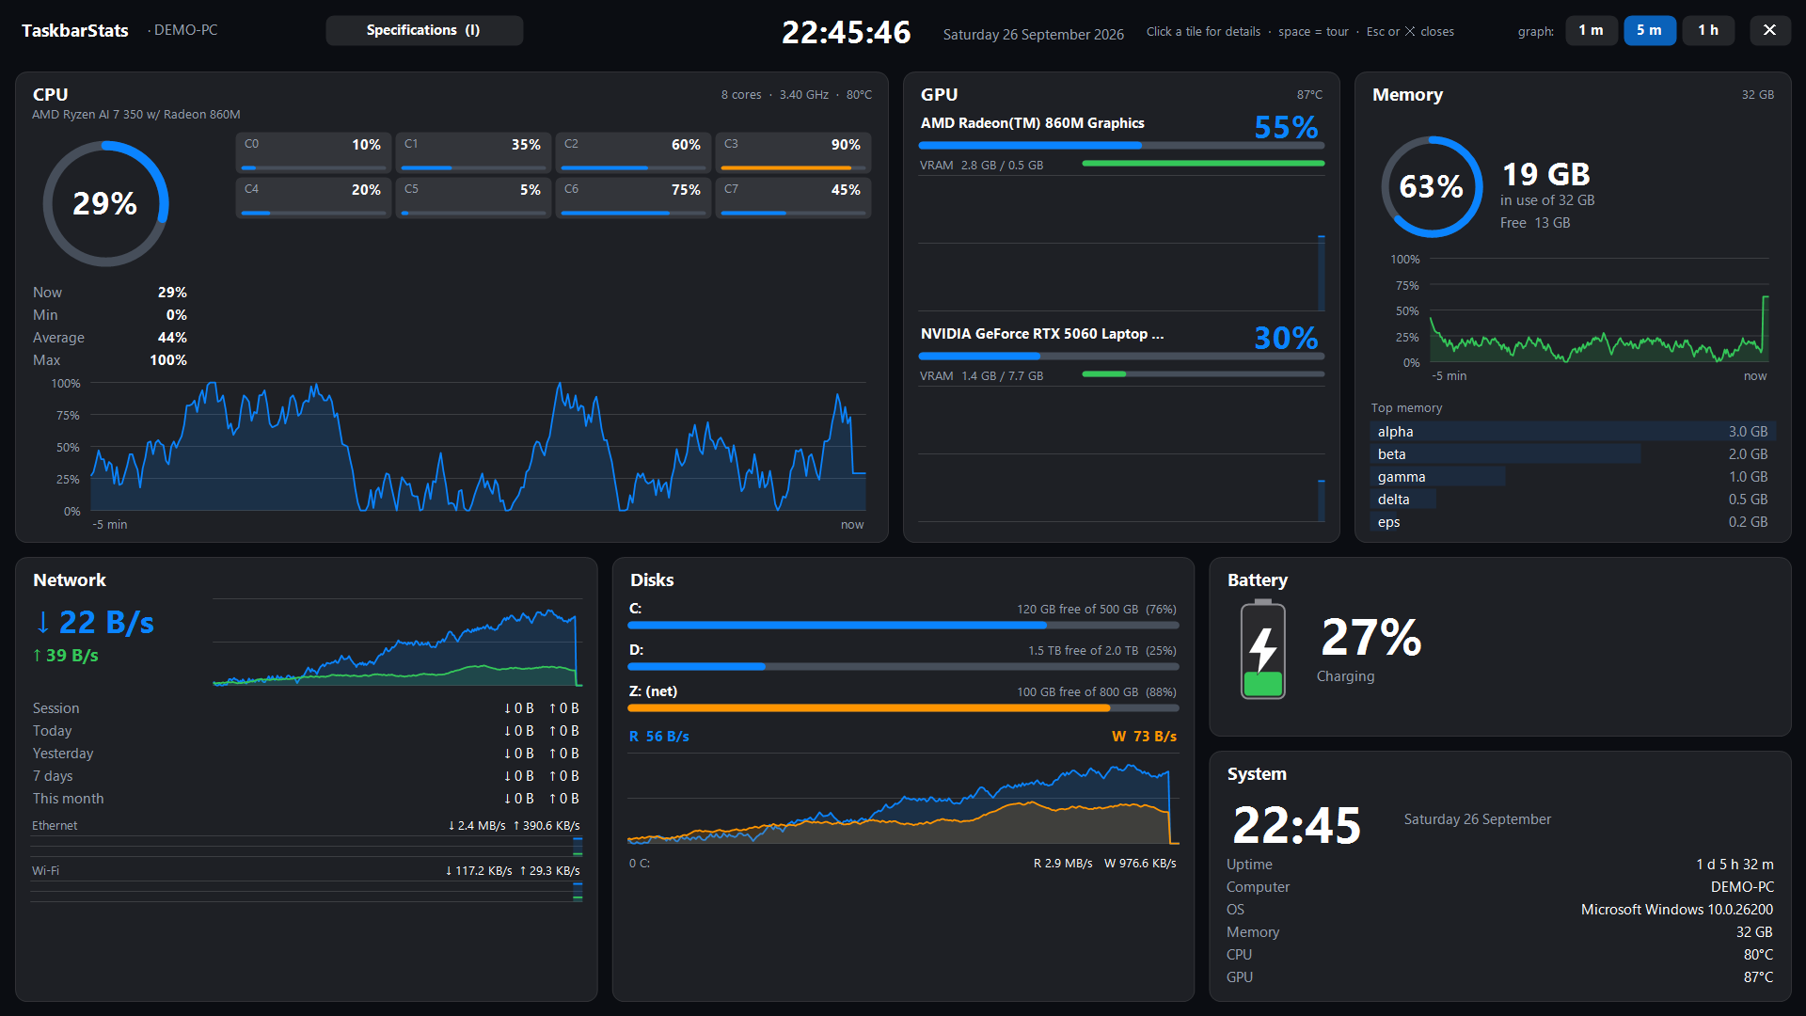The image size is (1806, 1016).
Task: Select core C1 tile at 35%
Action: [x=473, y=152]
